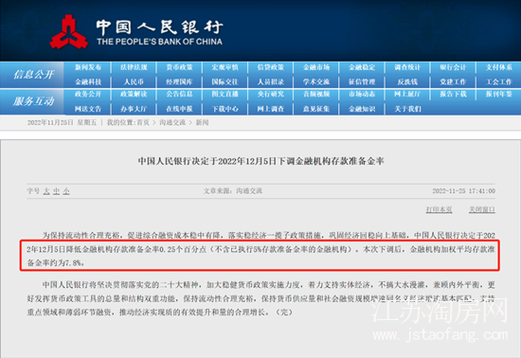Select the 人民币 navigation item
The width and height of the screenshot is (521, 358).
coord(134,81)
